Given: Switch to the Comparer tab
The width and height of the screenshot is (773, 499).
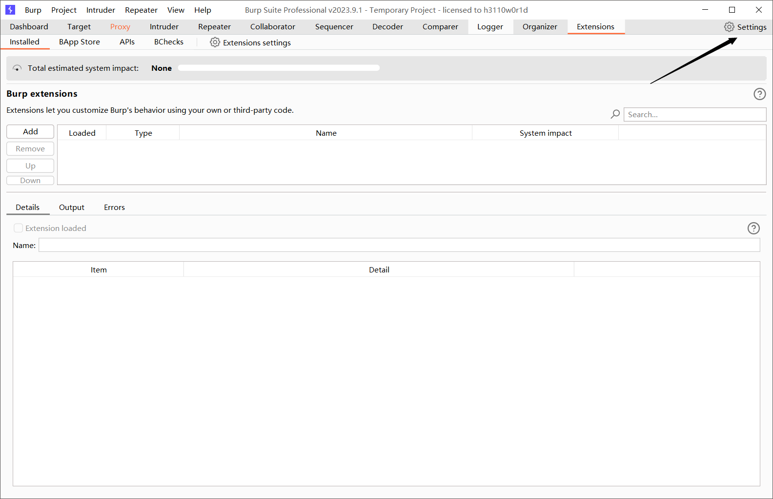Looking at the screenshot, I should pyautogui.click(x=440, y=27).
